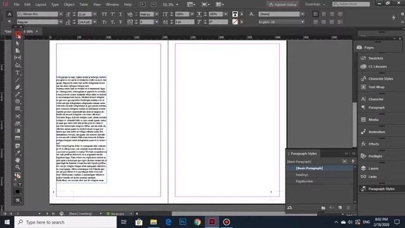Open the Layers panel

370,168
